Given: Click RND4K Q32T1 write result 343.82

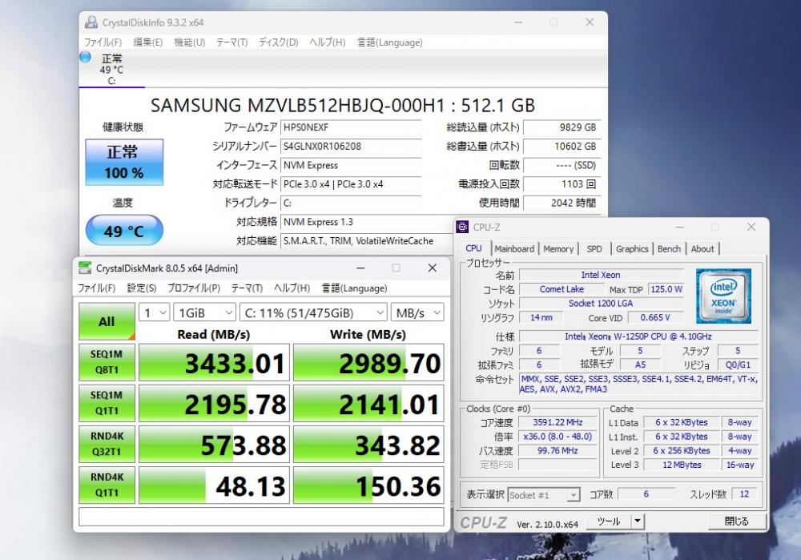Looking at the screenshot, I should 368,444.
